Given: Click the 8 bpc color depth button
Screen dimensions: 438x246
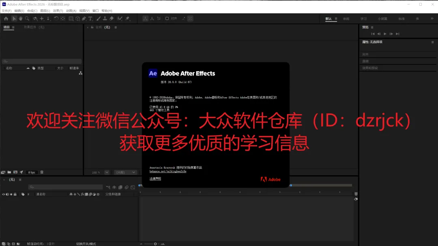Looking at the screenshot, I should [x=32, y=172].
